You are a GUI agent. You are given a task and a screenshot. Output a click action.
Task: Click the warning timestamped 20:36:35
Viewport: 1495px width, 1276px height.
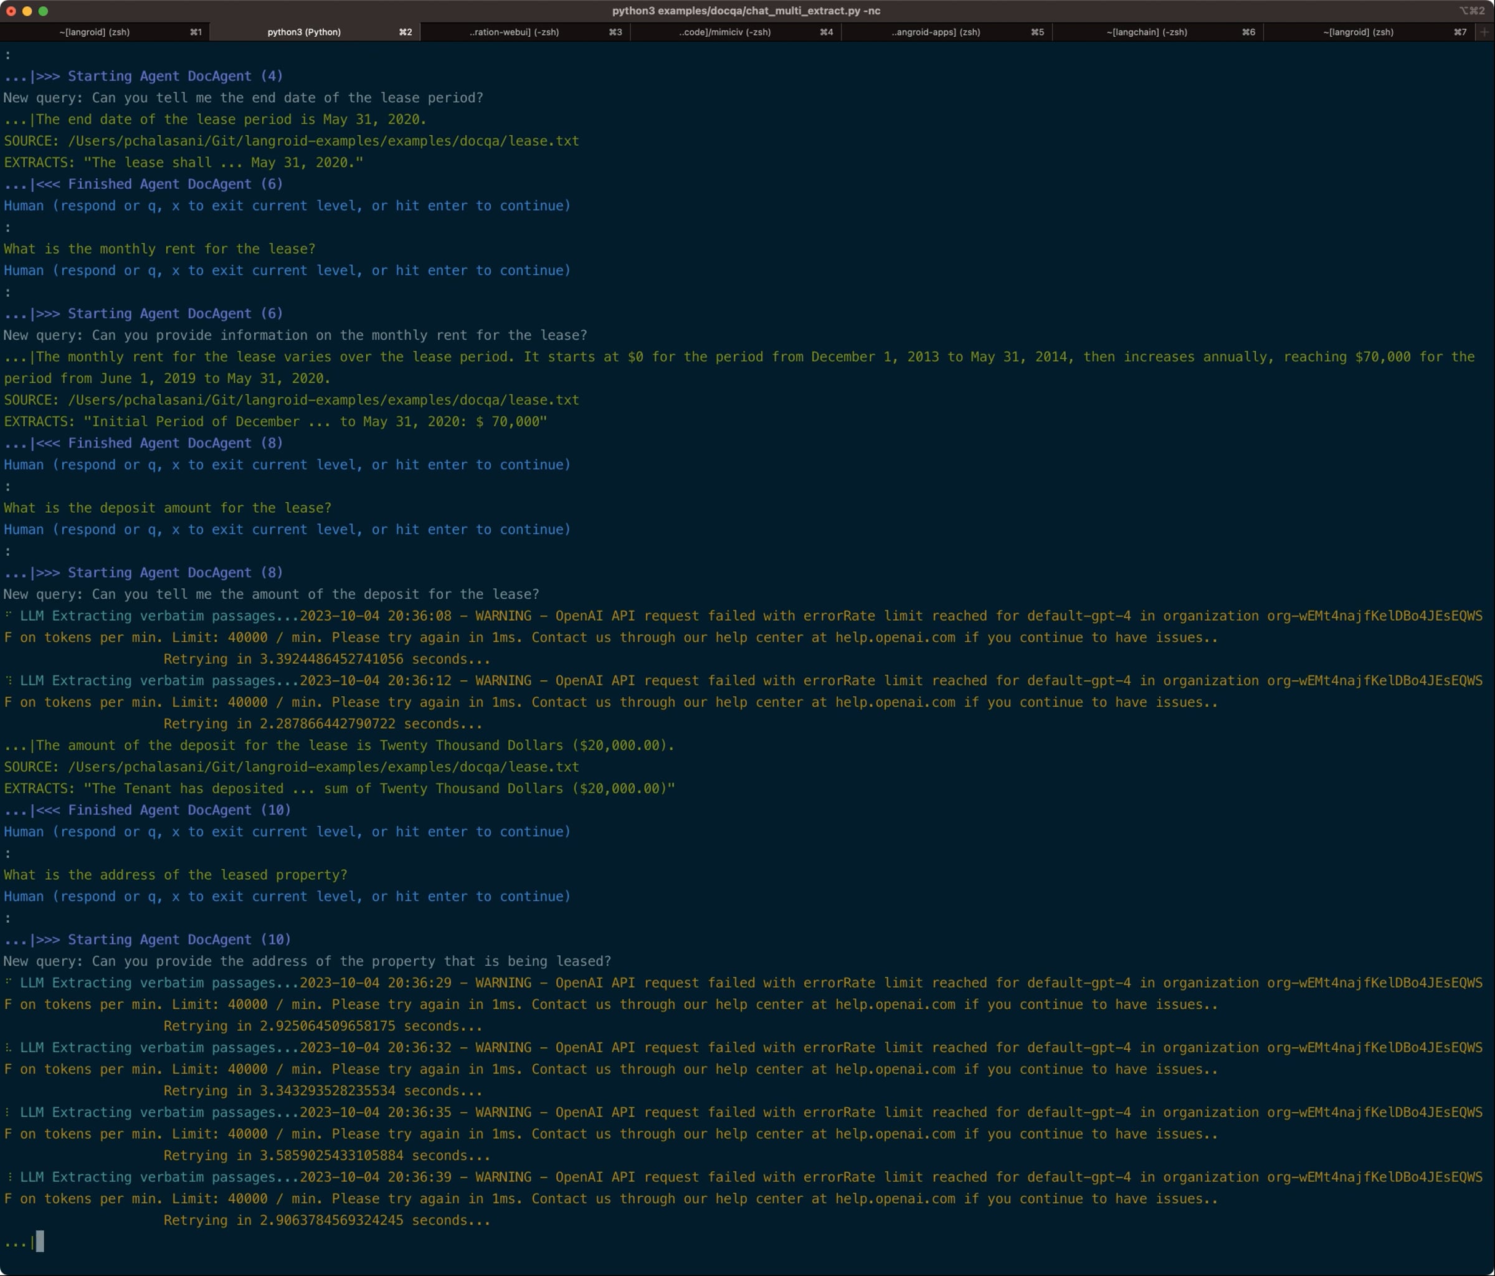click(x=743, y=1124)
